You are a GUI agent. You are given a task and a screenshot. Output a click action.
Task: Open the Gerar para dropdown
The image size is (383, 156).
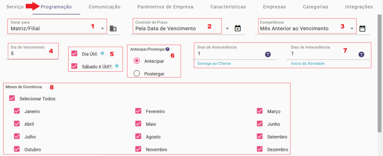(102, 29)
